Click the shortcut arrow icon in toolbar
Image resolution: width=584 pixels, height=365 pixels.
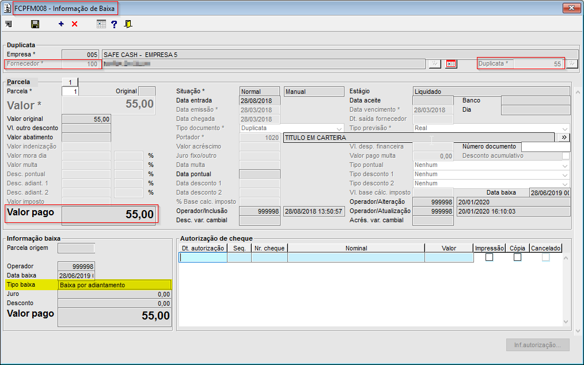[x=8, y=24]
